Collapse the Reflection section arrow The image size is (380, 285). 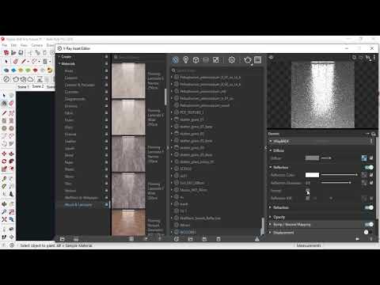[271, 167]
